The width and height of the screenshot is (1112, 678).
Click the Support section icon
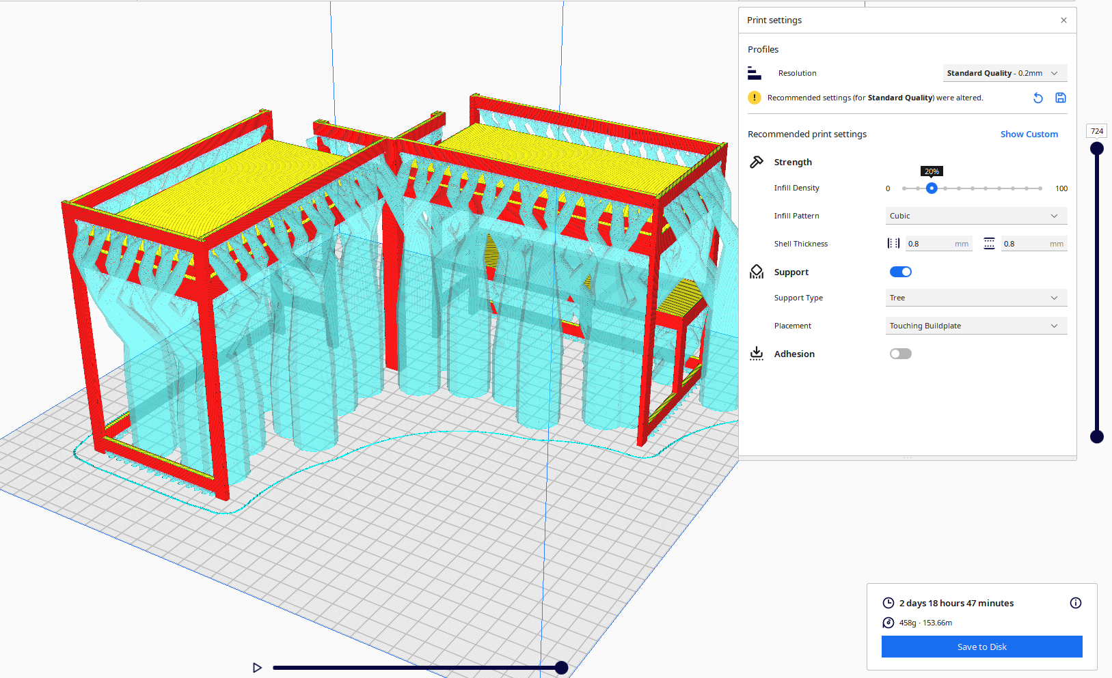point(757,271)
